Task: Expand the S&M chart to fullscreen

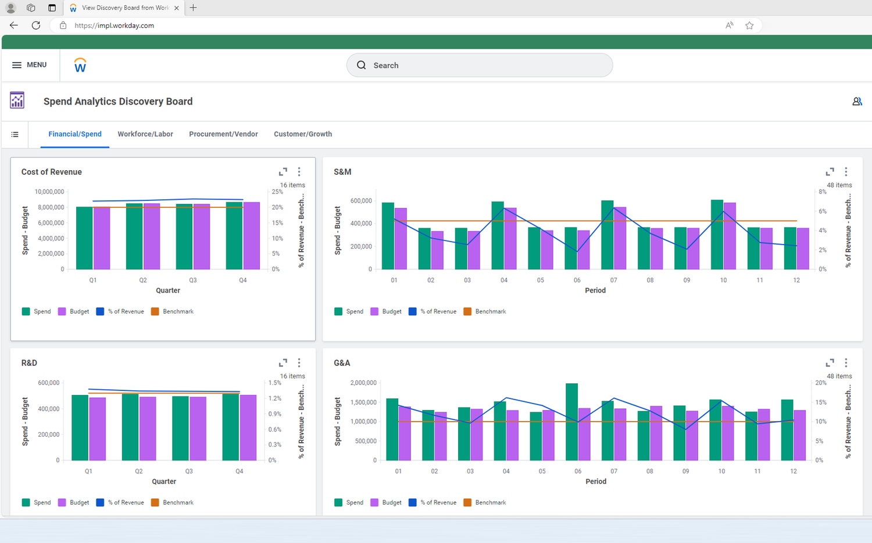Action: tap(830, 171)
